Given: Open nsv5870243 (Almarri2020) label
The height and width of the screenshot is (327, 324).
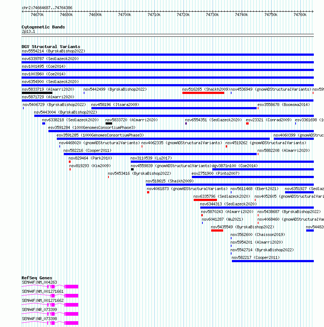Looking at the screenshot, I should point(227,212).
